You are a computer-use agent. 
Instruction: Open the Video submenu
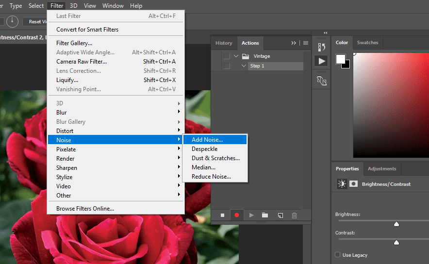coord(115,186)
